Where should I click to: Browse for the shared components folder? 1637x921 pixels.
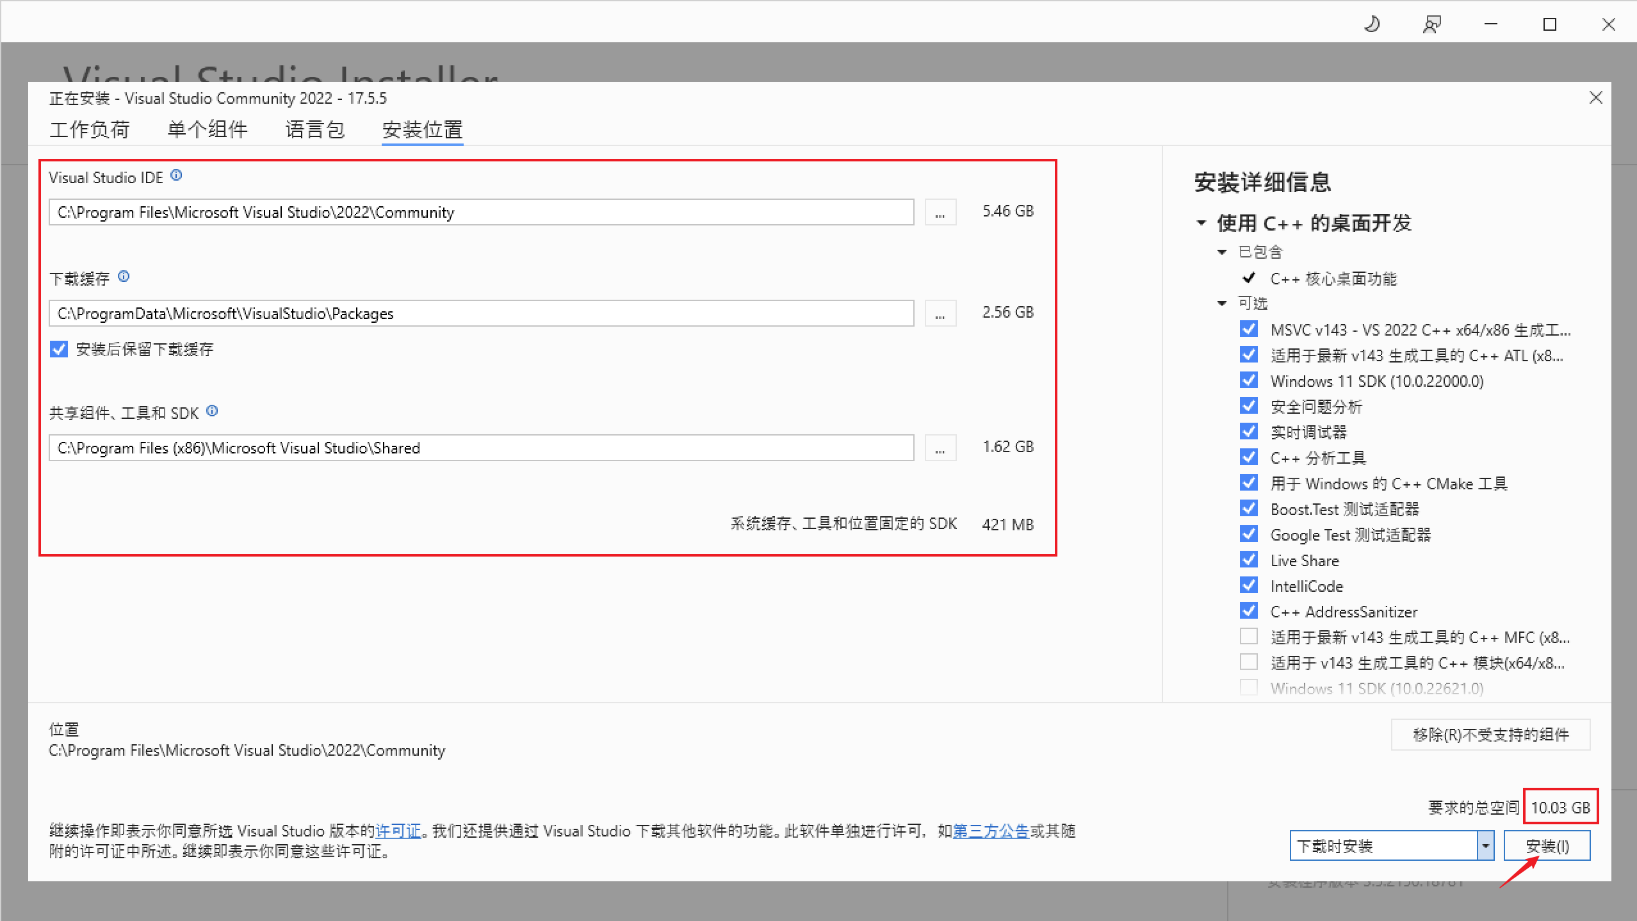(940, 447)
